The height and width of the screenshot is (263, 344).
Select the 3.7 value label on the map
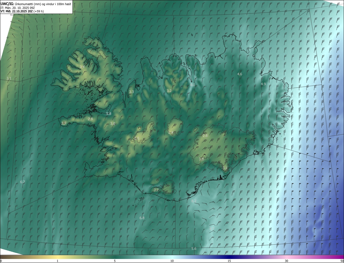coord(156,190)
